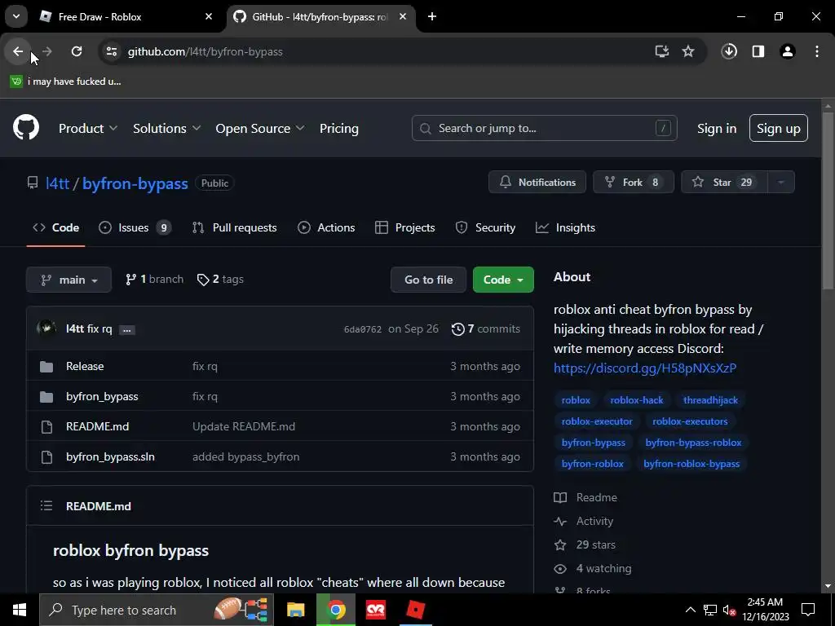Open Chrome three-dot menu
The width and height of the screenshot is (835, 626).
(x=817, y=51)
